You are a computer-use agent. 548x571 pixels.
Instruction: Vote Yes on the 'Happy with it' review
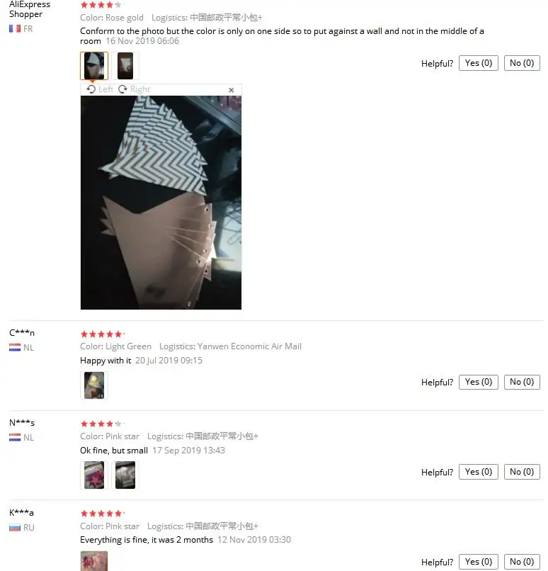click(478, 382)
